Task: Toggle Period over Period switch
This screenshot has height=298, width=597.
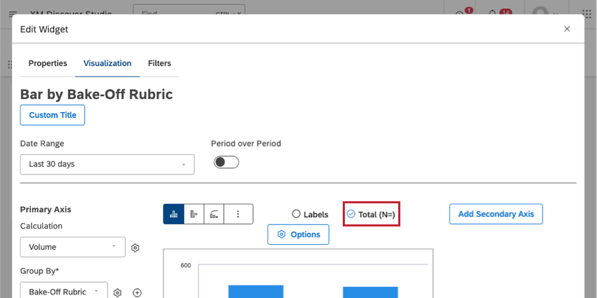Action: (226, 163)
